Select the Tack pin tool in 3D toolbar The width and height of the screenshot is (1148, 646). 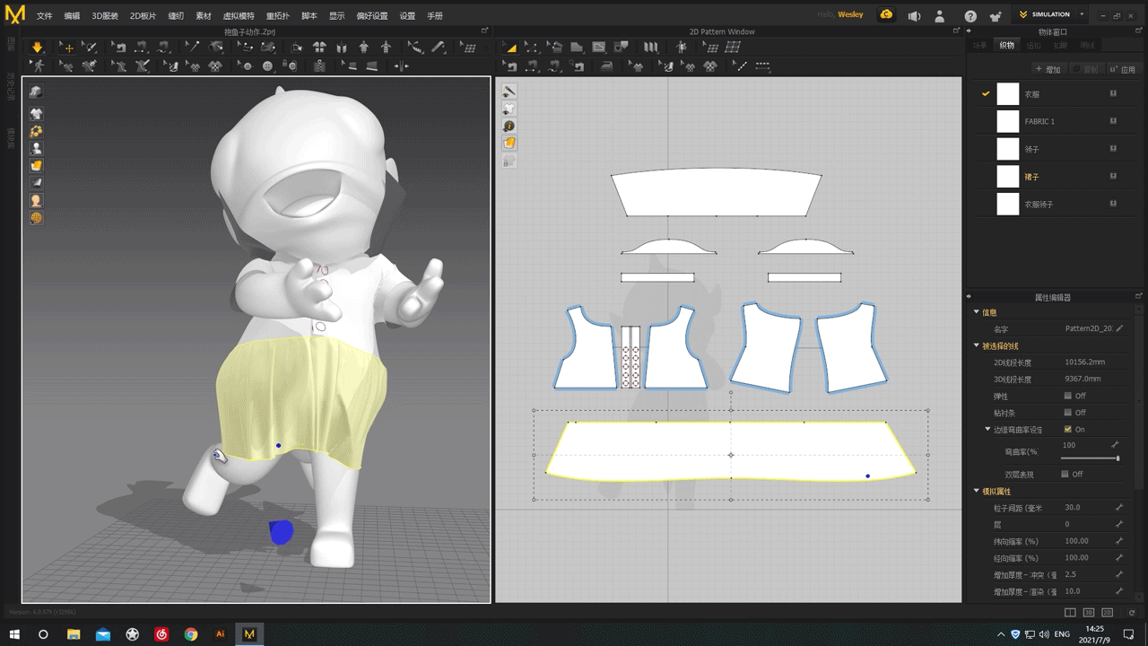click(193, 47)
